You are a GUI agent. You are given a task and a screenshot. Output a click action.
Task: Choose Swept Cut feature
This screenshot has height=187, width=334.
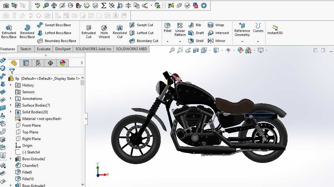141,25
